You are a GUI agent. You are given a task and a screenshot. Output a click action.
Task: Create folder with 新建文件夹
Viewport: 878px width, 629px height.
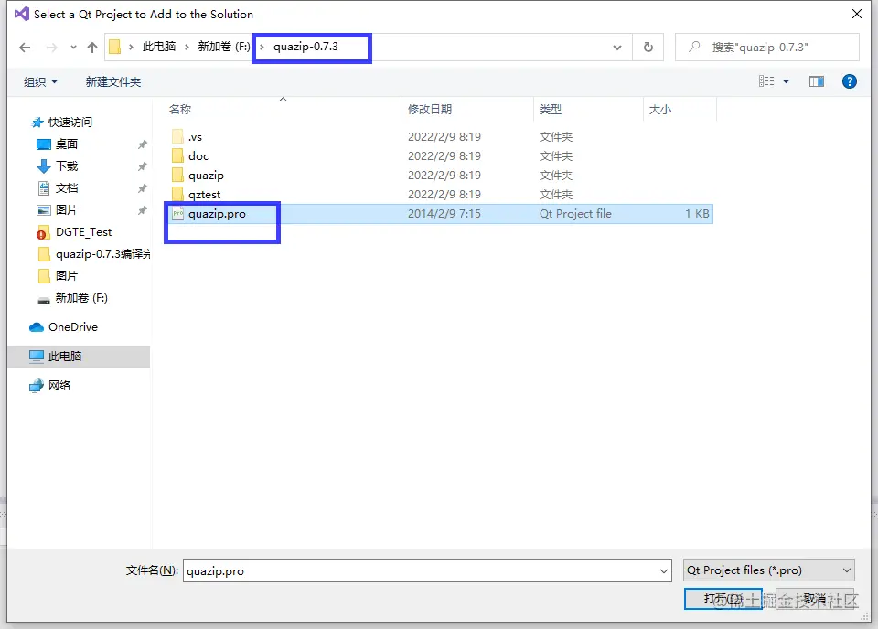[x=113, y=81]
